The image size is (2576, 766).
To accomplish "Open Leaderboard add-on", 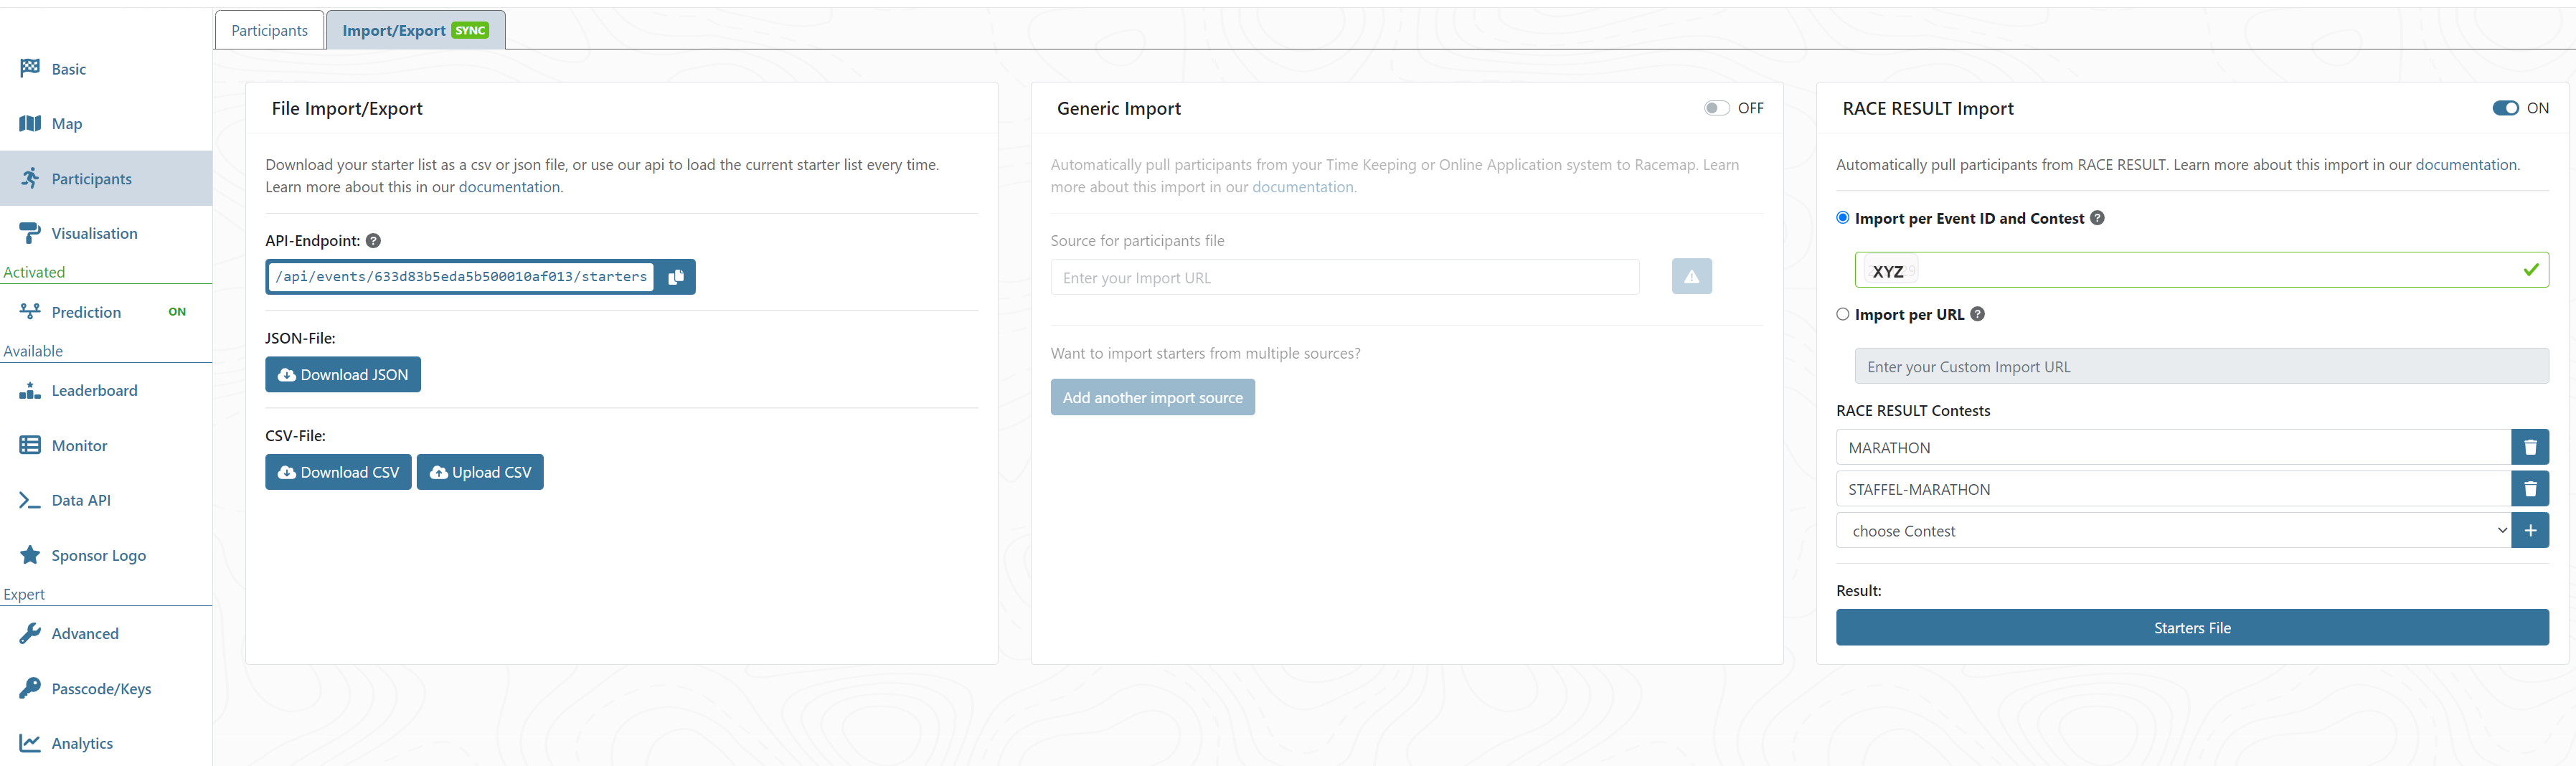I will [x=106, y=390].
